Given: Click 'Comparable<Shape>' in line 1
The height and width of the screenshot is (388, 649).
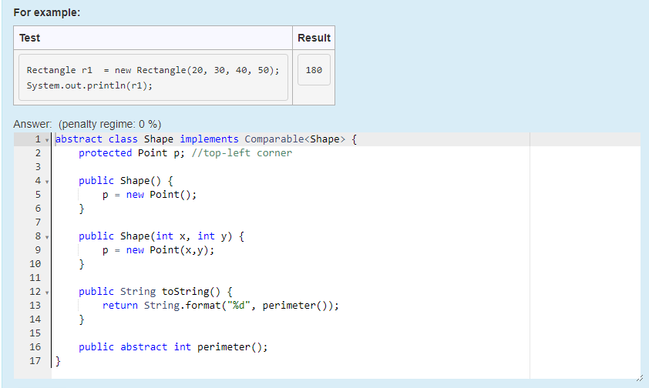Looking at the screenshot, I should (x=294, y=139).
